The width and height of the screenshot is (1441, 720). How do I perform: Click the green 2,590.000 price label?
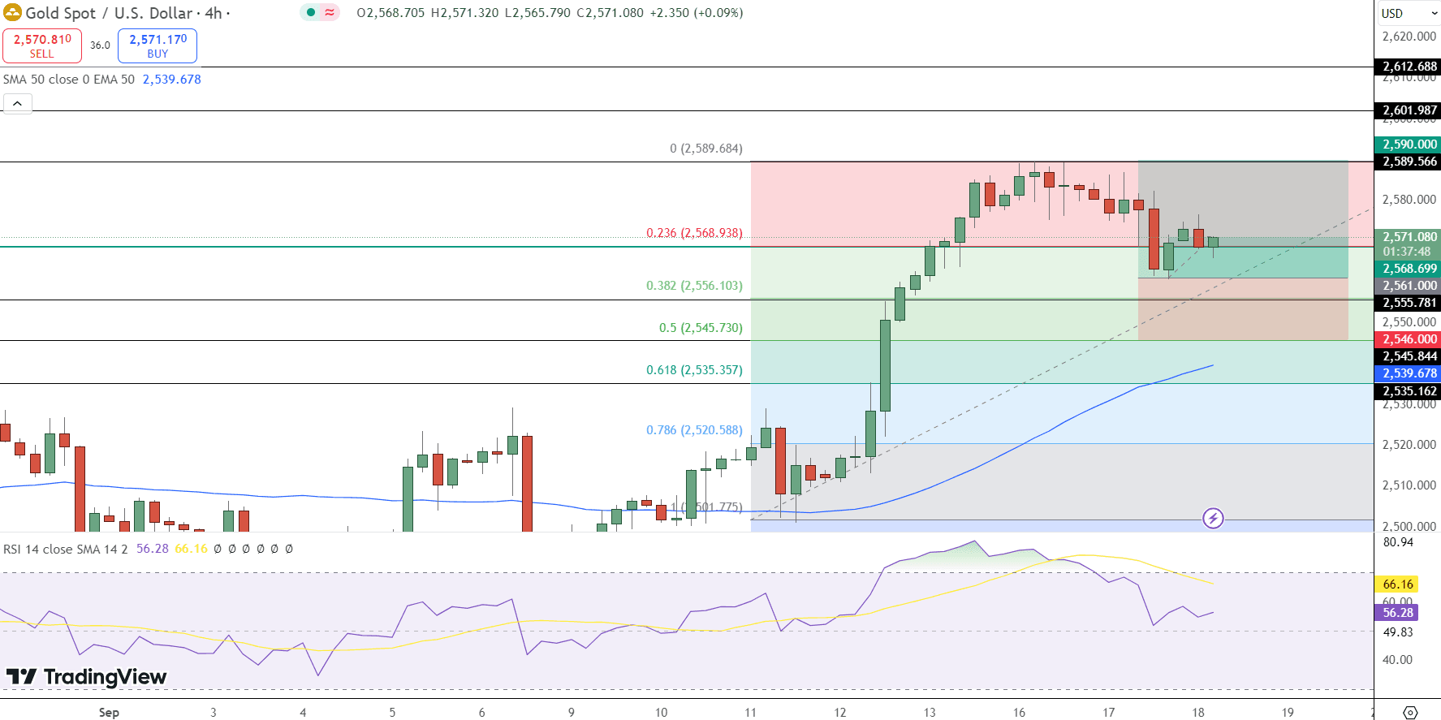click(1408, 144)
